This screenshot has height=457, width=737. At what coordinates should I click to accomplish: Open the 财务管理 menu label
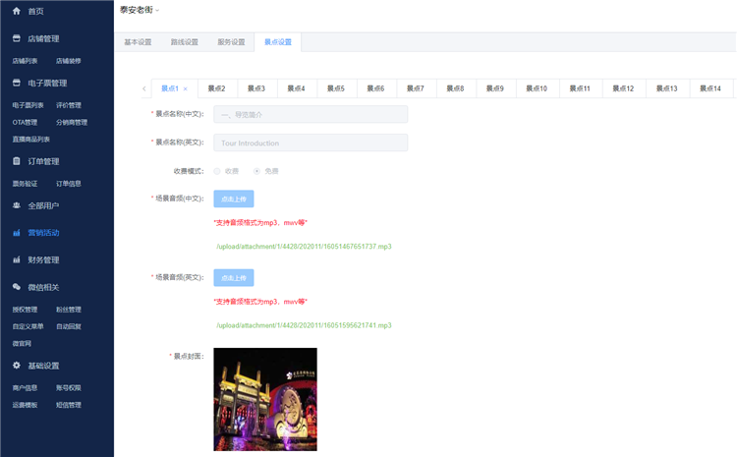pyautogui.click(x=43, y=260)
